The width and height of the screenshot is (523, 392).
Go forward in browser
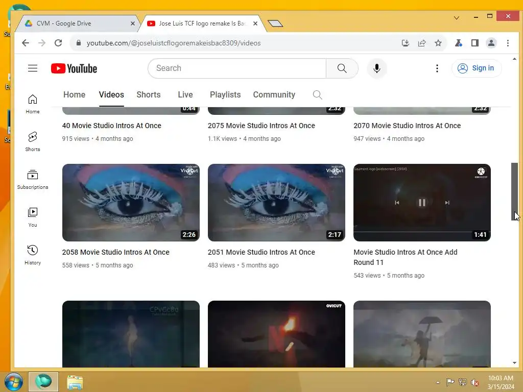(42, 43)
